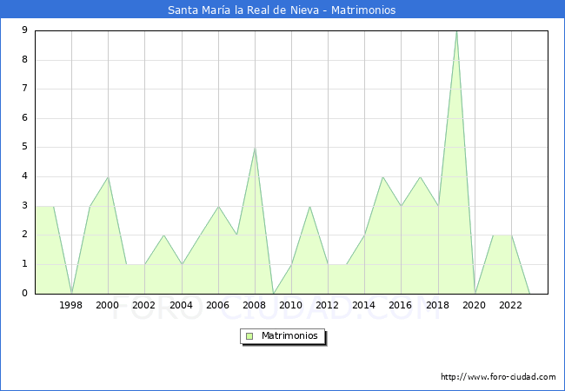Screen dimensions: 565x391
Task: Click the y-axis label 6
Action: coord(25,117)
